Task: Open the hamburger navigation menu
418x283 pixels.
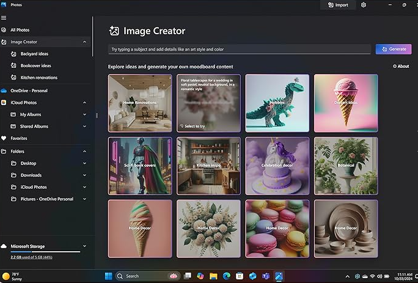Action: pyautogui.click(x=4, y=18)
